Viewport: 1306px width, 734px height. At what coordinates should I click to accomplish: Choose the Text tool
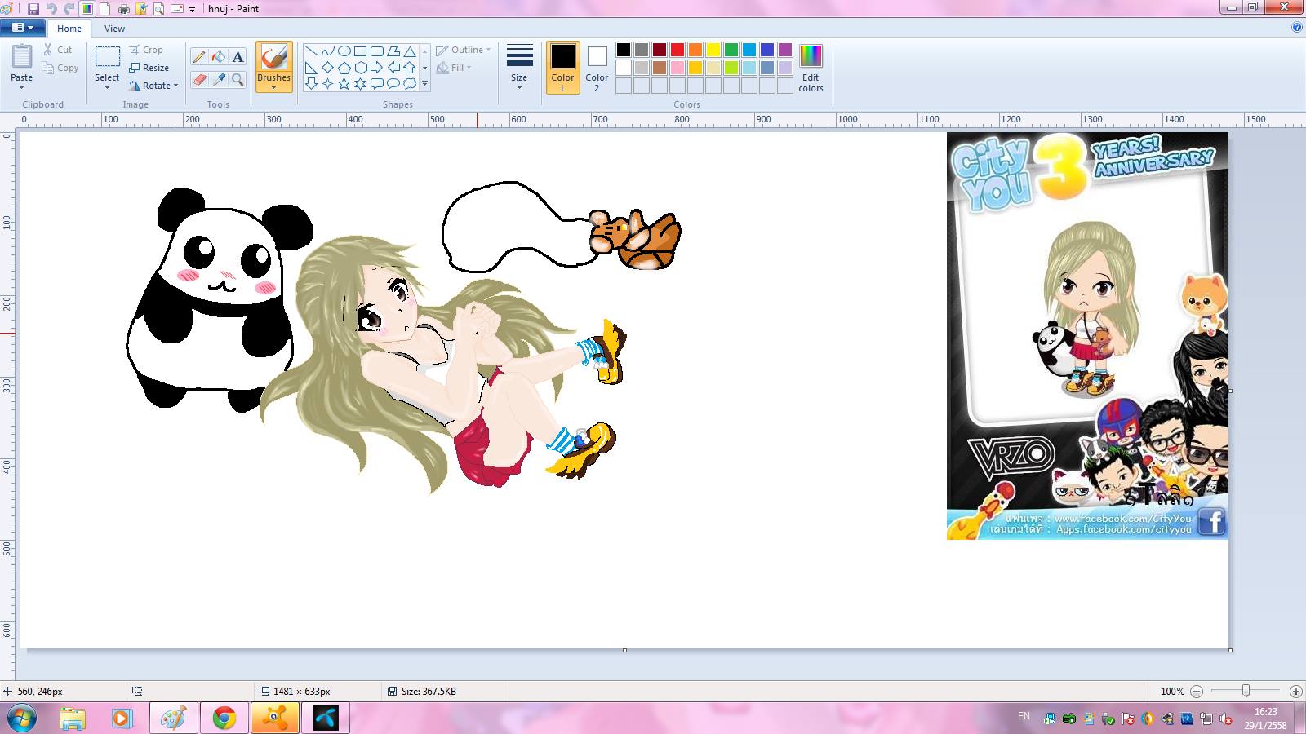pyautogui.click(x=238, y=56)
